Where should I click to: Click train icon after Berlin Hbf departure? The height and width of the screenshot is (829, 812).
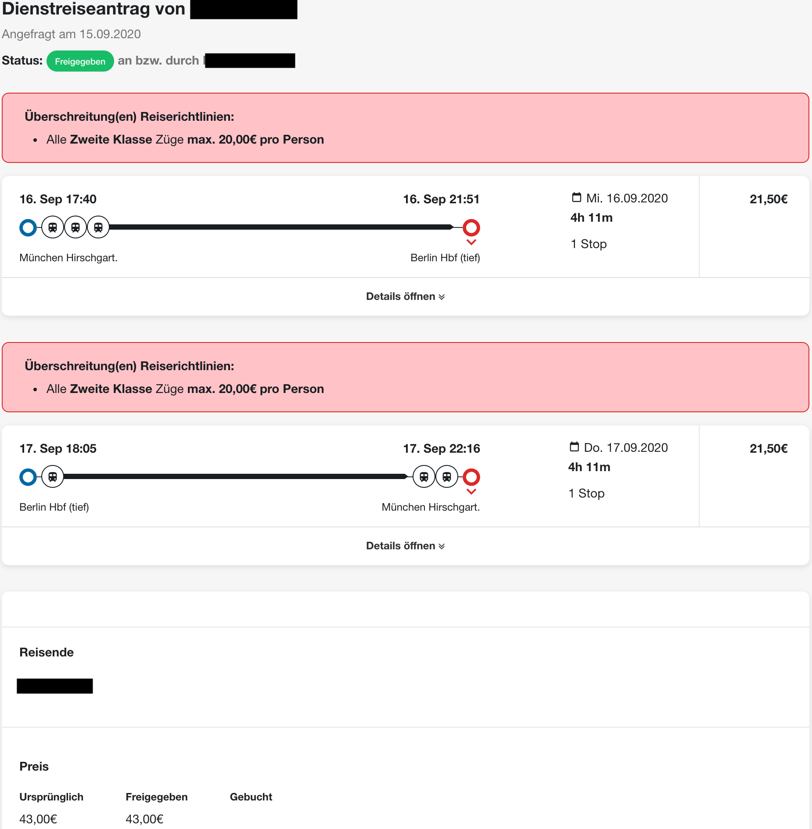53,477
